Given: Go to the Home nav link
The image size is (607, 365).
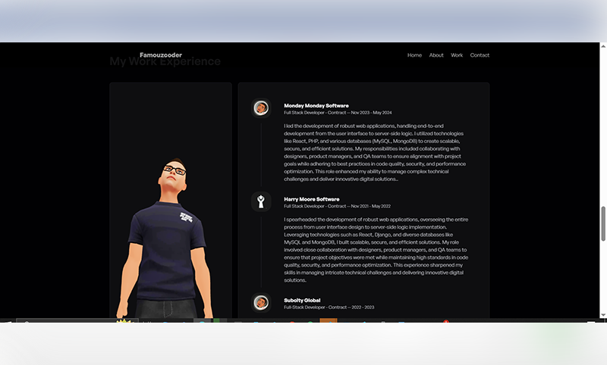Looking at the screenshot, I should (414, 55).
